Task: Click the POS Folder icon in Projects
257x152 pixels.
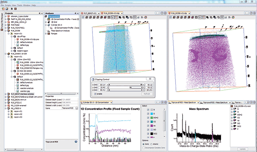Action: [x=9, y=25]
